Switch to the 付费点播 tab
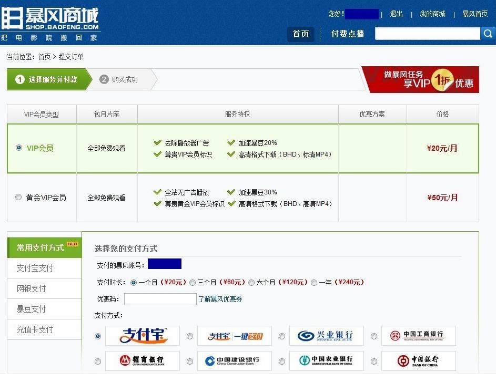This screenshot has height=383, width=496. tap(347, 33)
